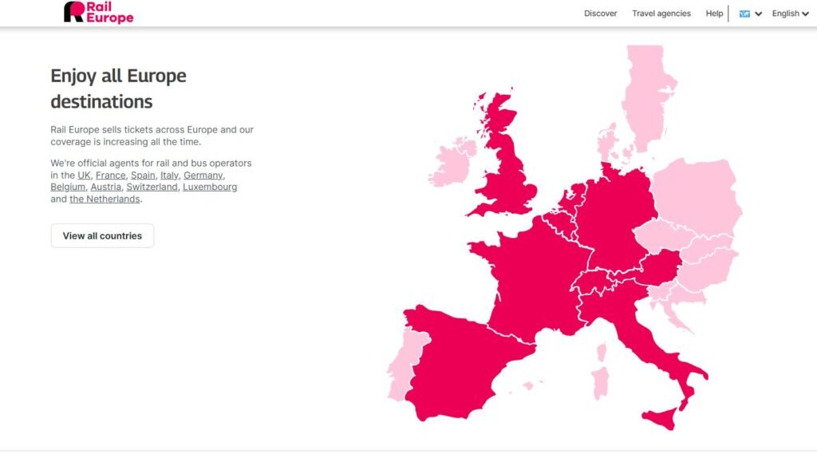The height and width of the screenshot is (458, 817).
Task: Follow the UK link in text
Action: (x=84, y=176)
